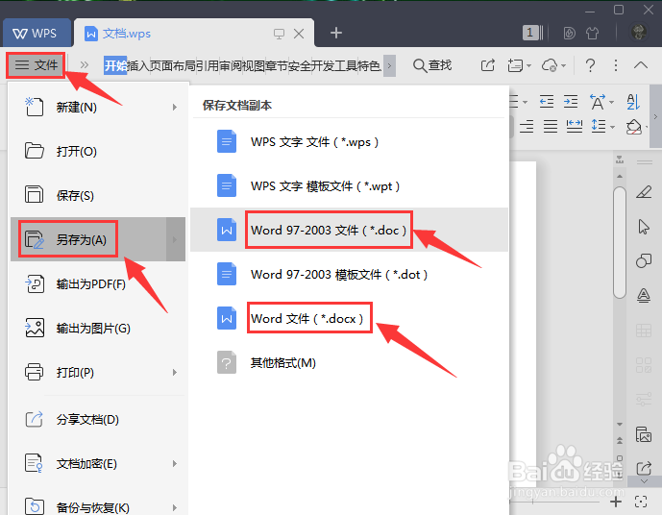Choose 打开(O) in file menu
This screenshot has height=515, width=662.
click(98, 151)
